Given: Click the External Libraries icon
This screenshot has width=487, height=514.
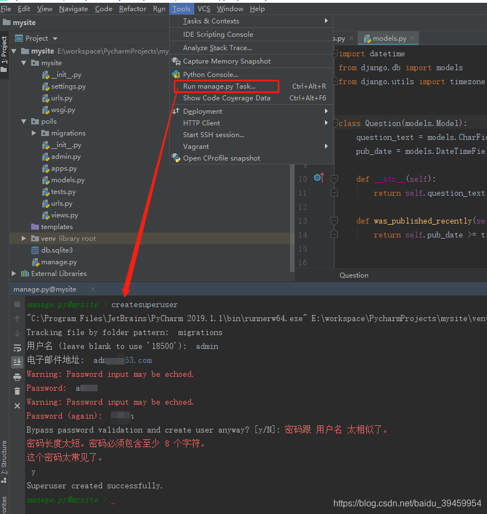Looking at the screenshot, I should click(x=25, y=273).
